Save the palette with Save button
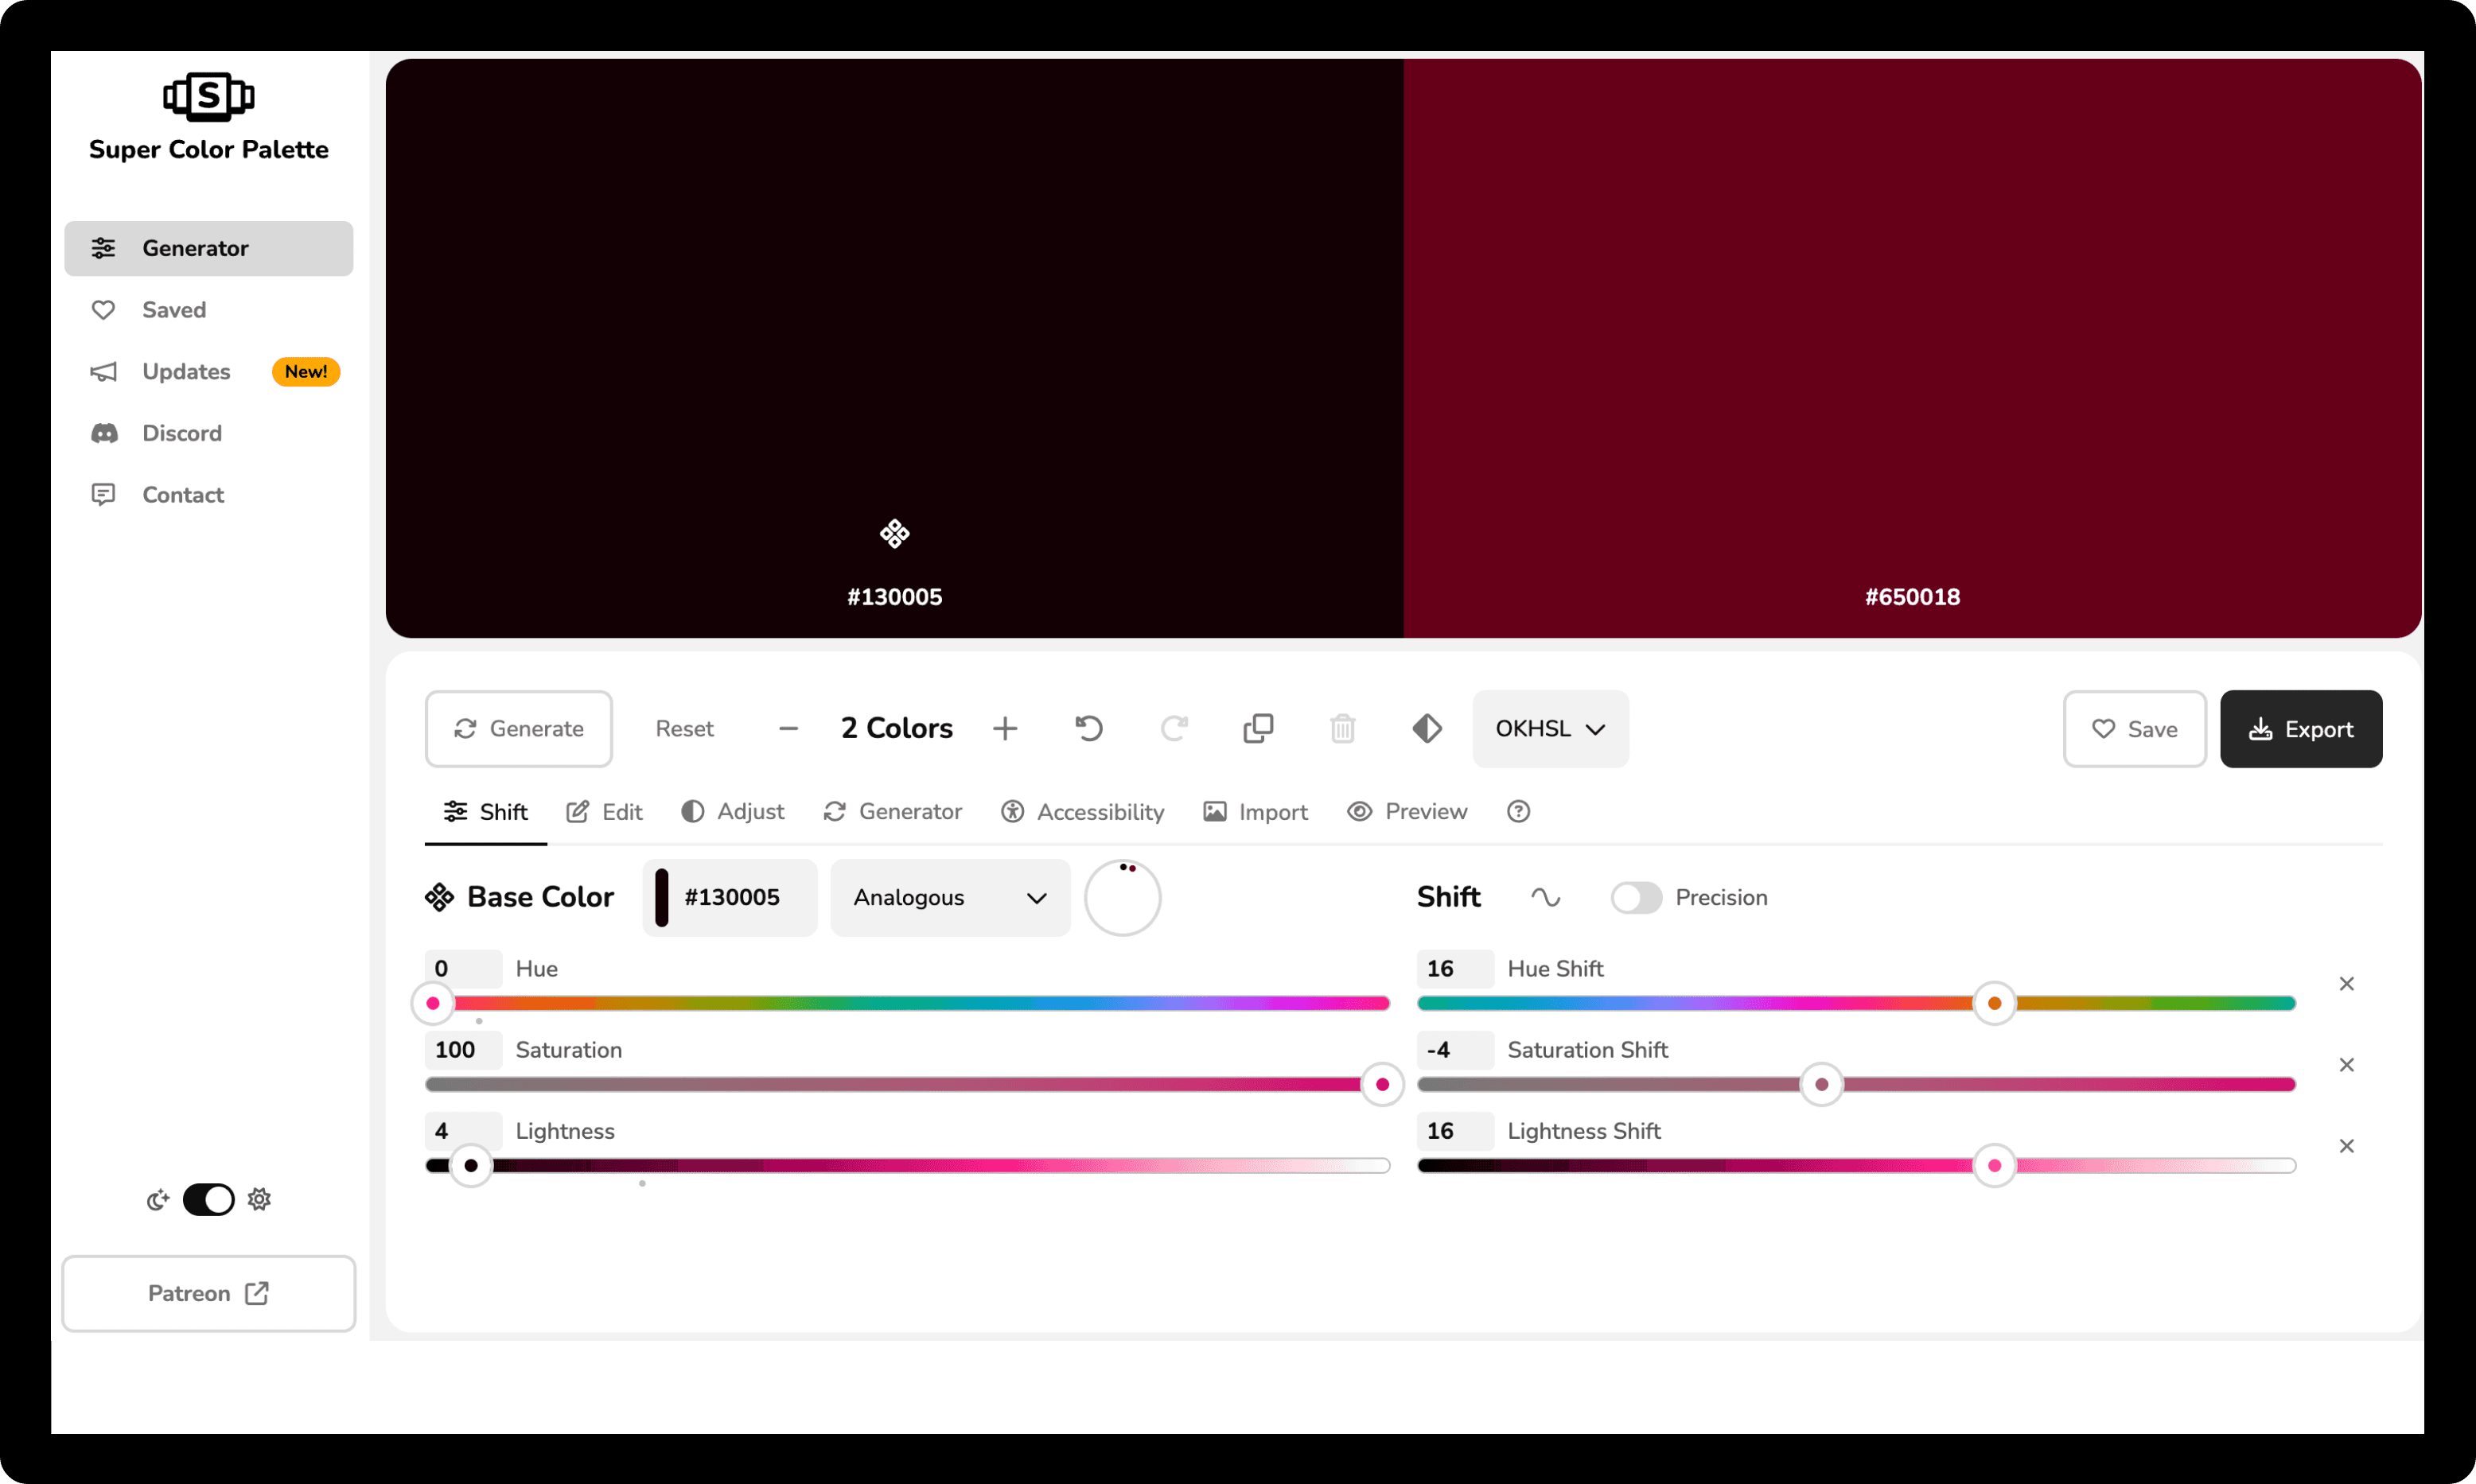 click(x=2134, y=729)
